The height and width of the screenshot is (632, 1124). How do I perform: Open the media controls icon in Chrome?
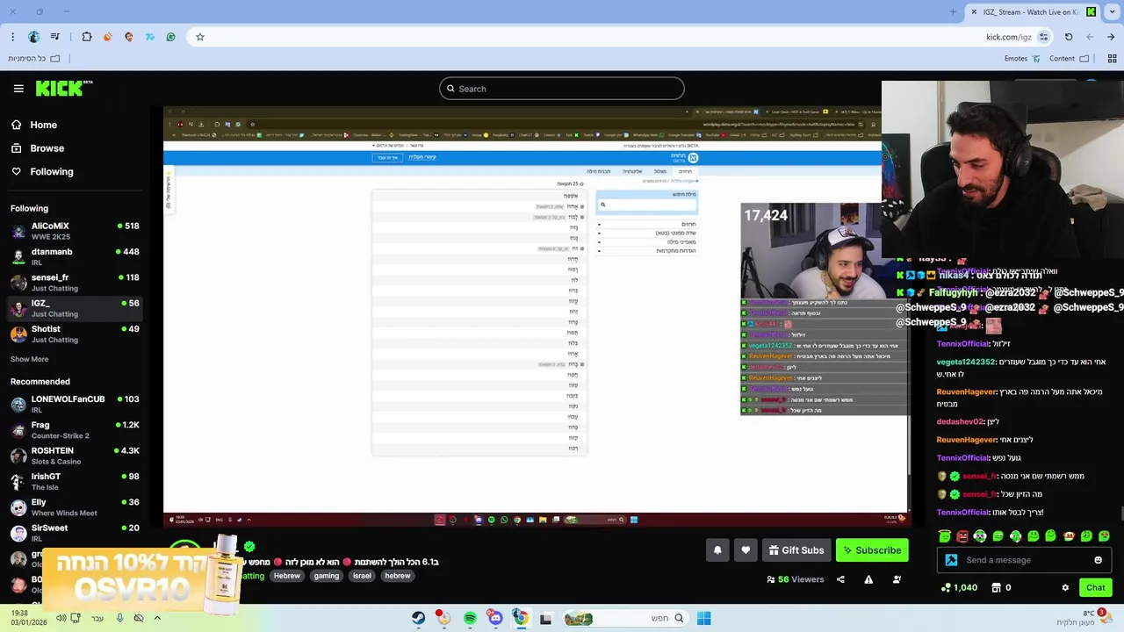[x=55, y=37]
